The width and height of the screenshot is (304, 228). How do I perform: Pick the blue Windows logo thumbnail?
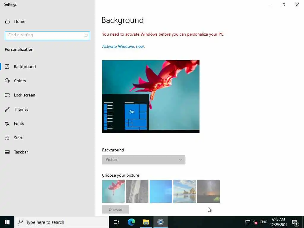pyautogui.click(x=161, y=191)
